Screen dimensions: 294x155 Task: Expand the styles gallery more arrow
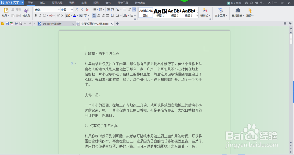[x=197, y=16]
